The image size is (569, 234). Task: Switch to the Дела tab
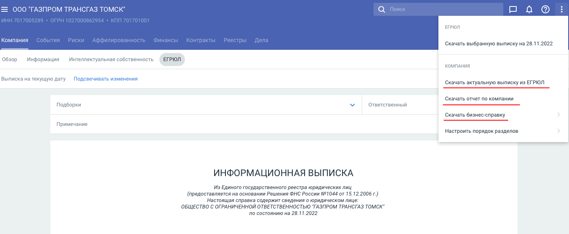tap(262, 40)
